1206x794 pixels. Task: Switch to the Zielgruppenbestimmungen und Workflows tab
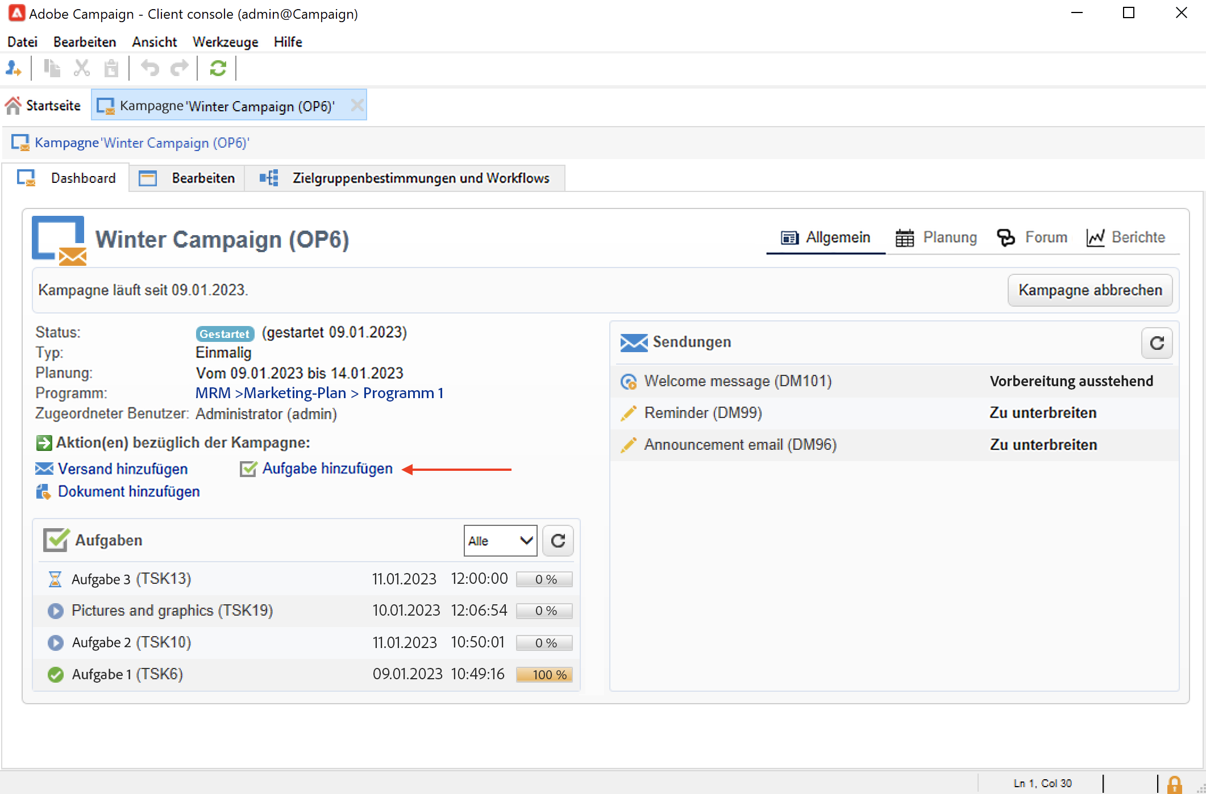tap(420, 178)
